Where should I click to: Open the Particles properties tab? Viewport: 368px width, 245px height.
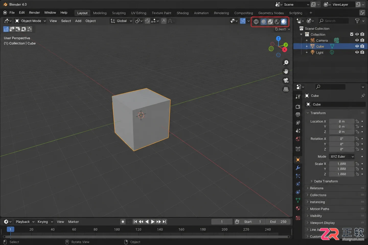click(298, 176)
